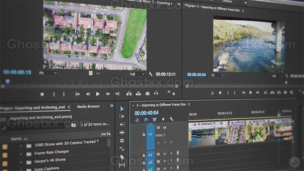
Task: Expand 1080 Drone with 3D Camera folder
Action: tap(21, 145)
